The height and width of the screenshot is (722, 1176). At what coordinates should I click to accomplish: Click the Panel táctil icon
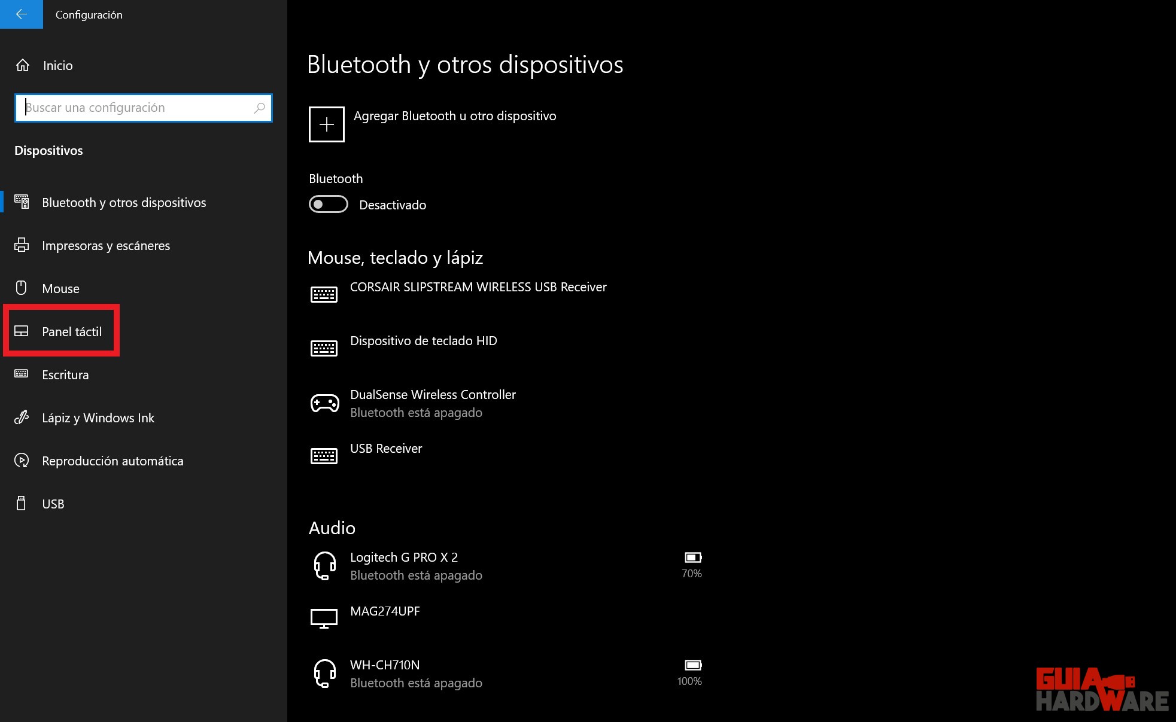pyautogui.click(x=23, y=331)
